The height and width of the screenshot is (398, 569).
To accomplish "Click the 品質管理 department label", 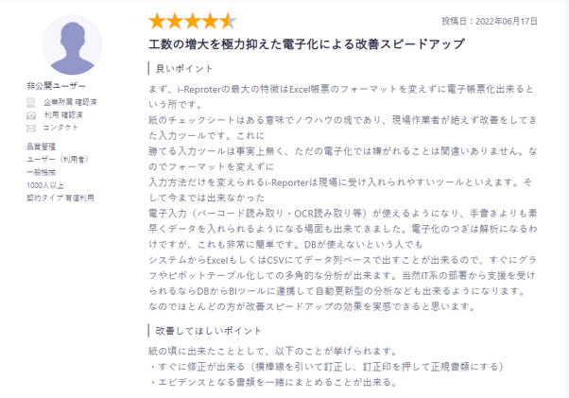I will coord(41,147).
